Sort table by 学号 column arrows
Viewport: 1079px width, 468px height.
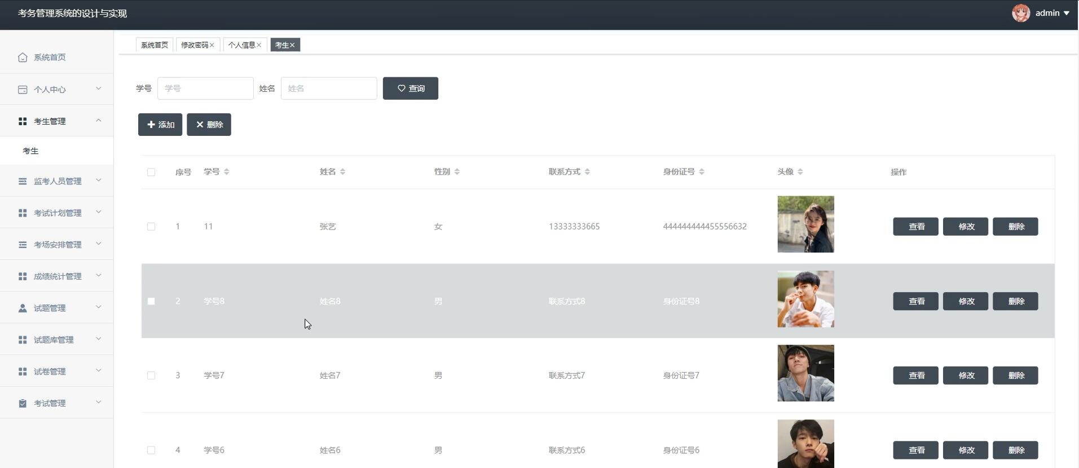227,172
